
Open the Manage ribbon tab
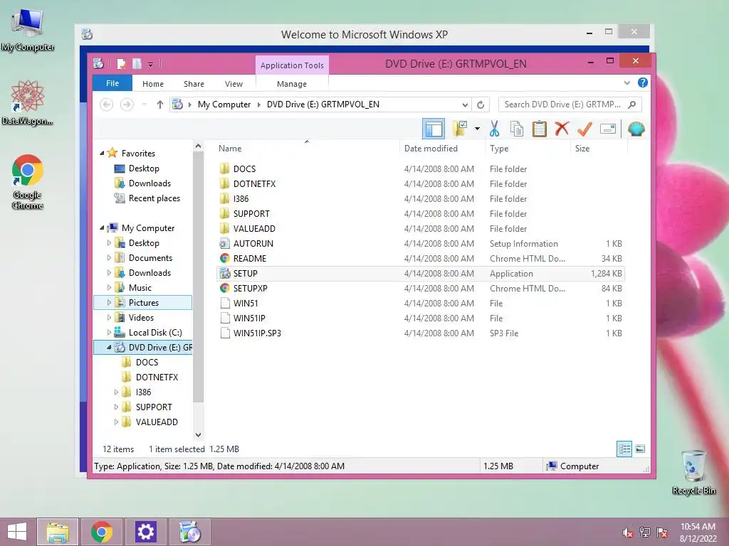(291, 84)
